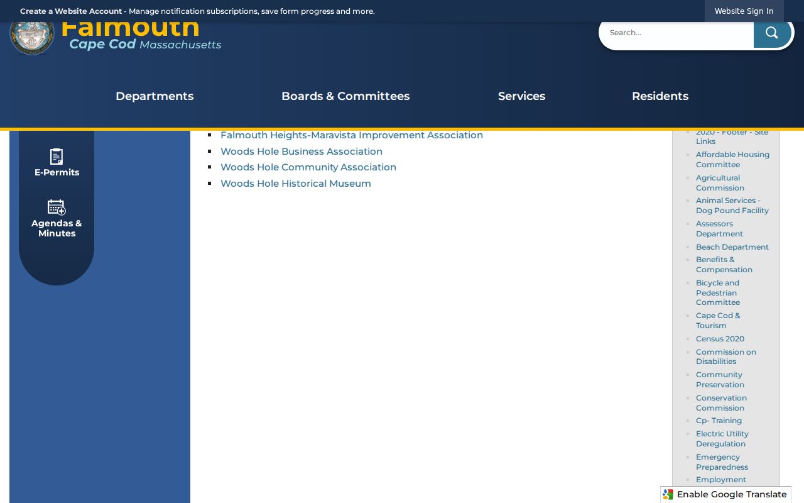Open Animal Services - Dog Pound Facility
804x503 pixels.
[x=732, y=206]
